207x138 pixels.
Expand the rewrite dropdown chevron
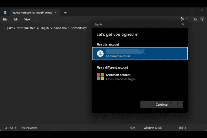coord(187,19)
